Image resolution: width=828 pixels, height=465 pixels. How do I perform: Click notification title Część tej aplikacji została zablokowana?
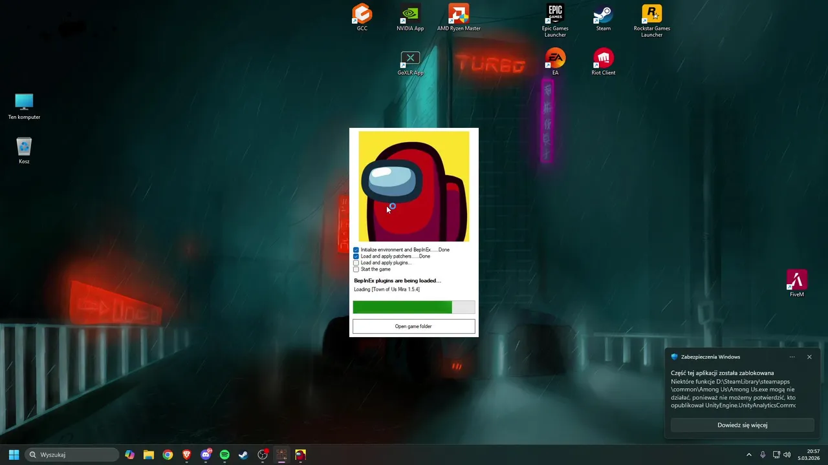coord(722,373)
